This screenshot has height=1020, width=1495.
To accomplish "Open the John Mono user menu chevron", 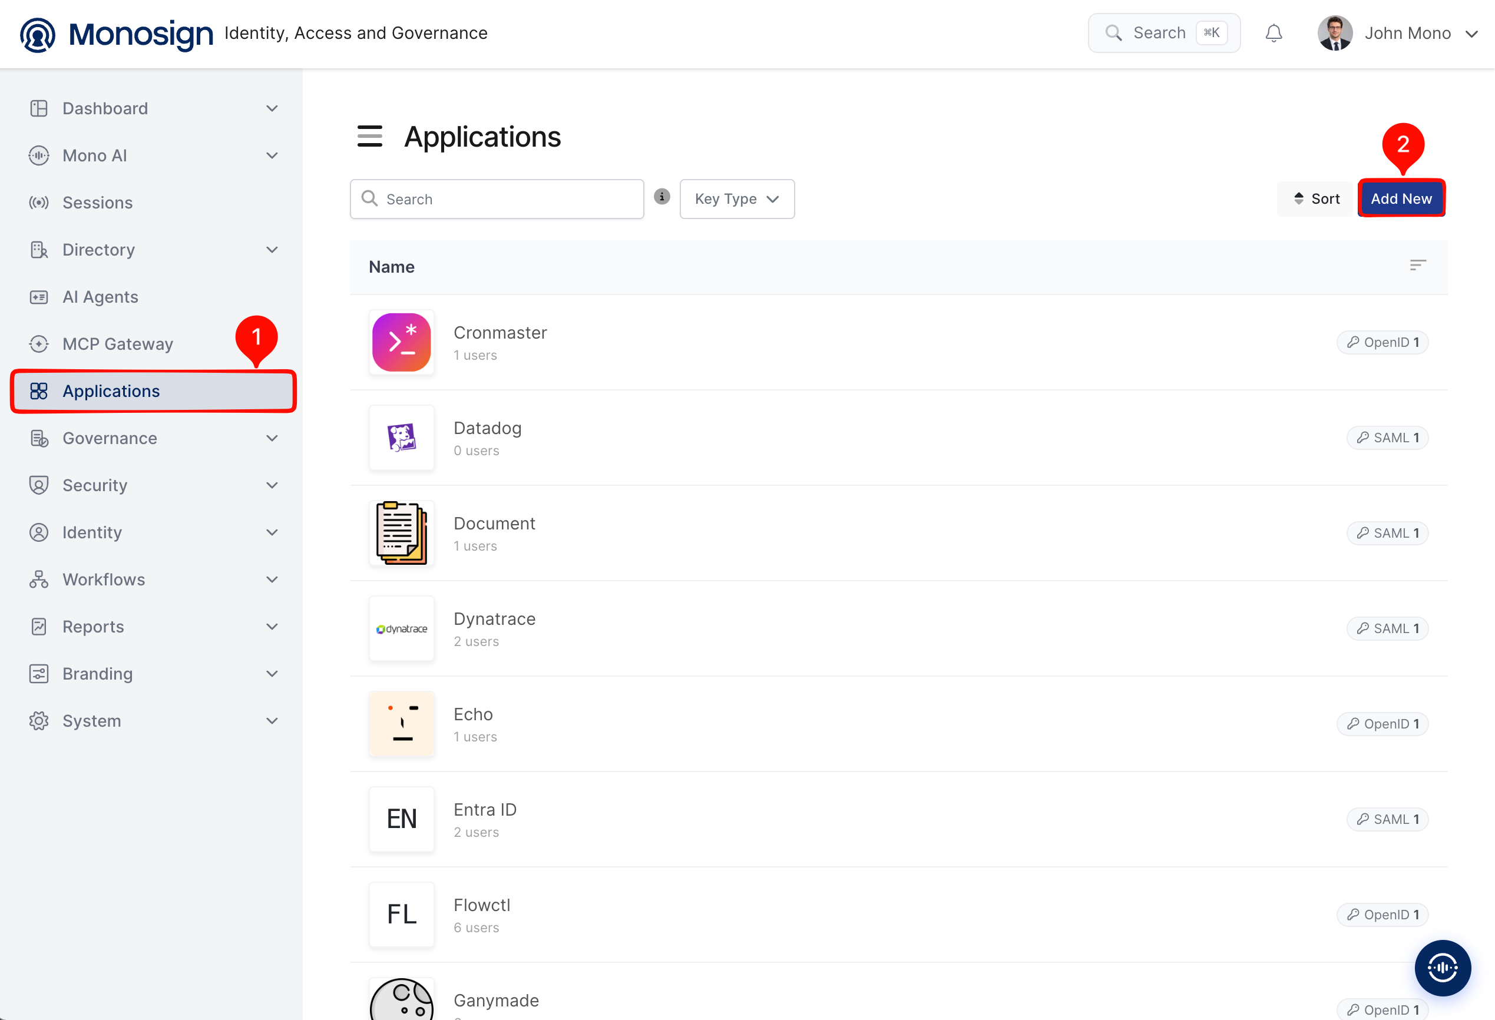I will [1471, 34].
